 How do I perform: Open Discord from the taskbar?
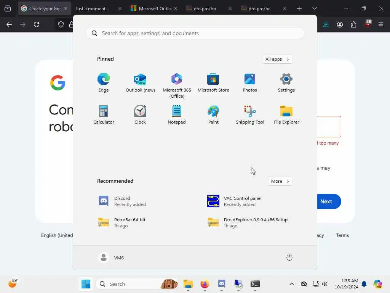click(x=222, y=284)
